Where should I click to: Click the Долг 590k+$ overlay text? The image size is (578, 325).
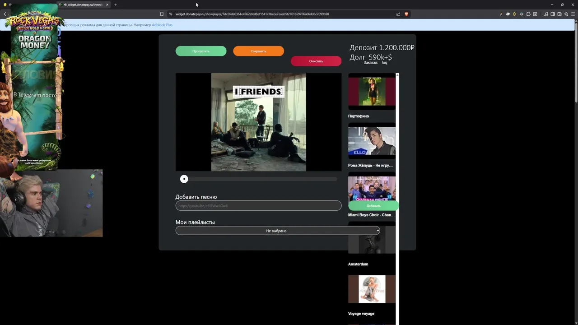(x=371, y=57)
